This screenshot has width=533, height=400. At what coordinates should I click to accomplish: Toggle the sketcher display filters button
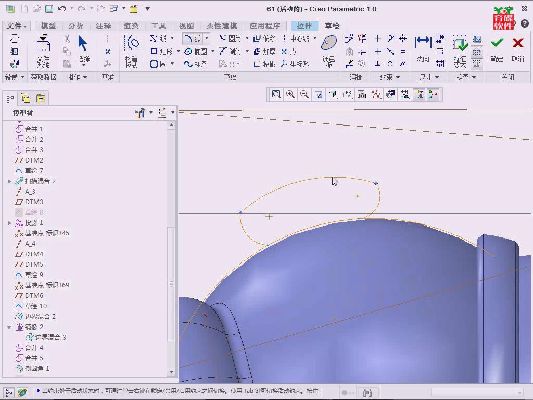point(404,94)
